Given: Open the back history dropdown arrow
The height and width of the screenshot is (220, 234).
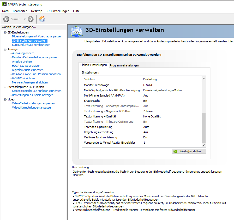Looking at the screenshot, I should coord(25,19).
